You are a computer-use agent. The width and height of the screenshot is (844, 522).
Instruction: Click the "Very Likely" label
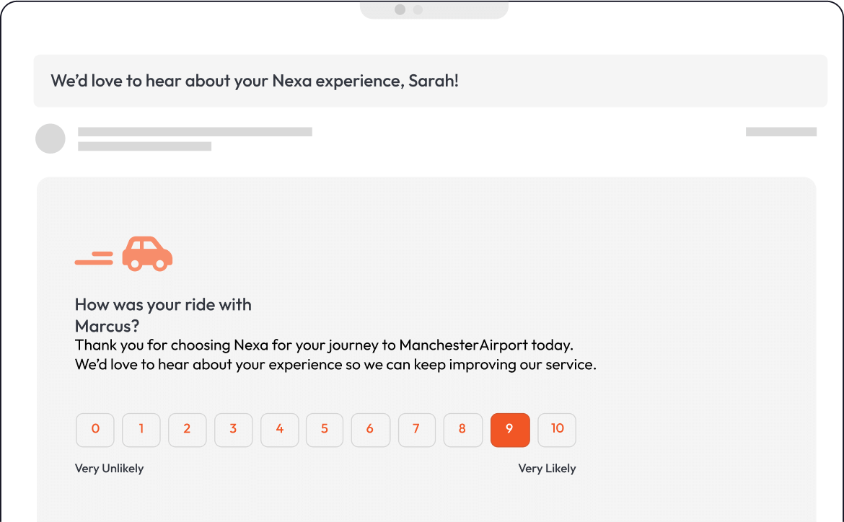(547, 469)
